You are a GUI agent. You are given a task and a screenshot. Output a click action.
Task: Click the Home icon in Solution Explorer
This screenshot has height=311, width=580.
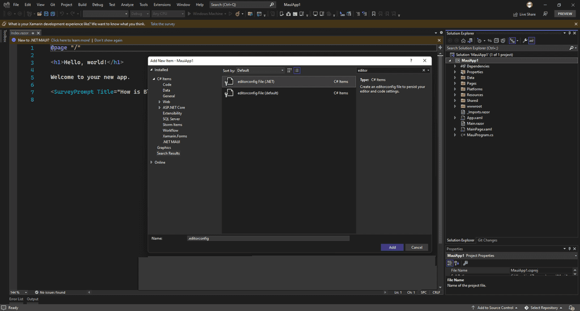(x=463, y=41)
